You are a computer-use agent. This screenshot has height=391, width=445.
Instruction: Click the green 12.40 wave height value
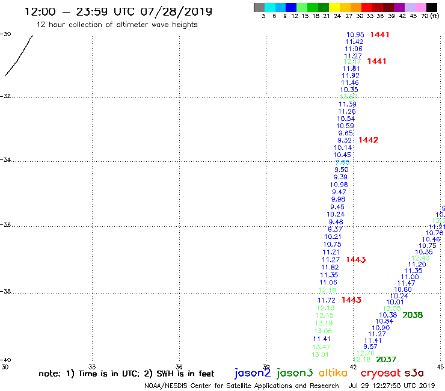(x=420, y=258)
